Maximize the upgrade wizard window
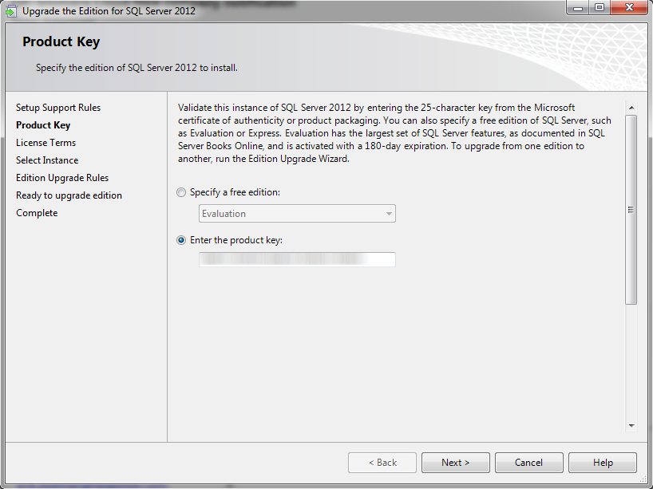 pos(600,7)
